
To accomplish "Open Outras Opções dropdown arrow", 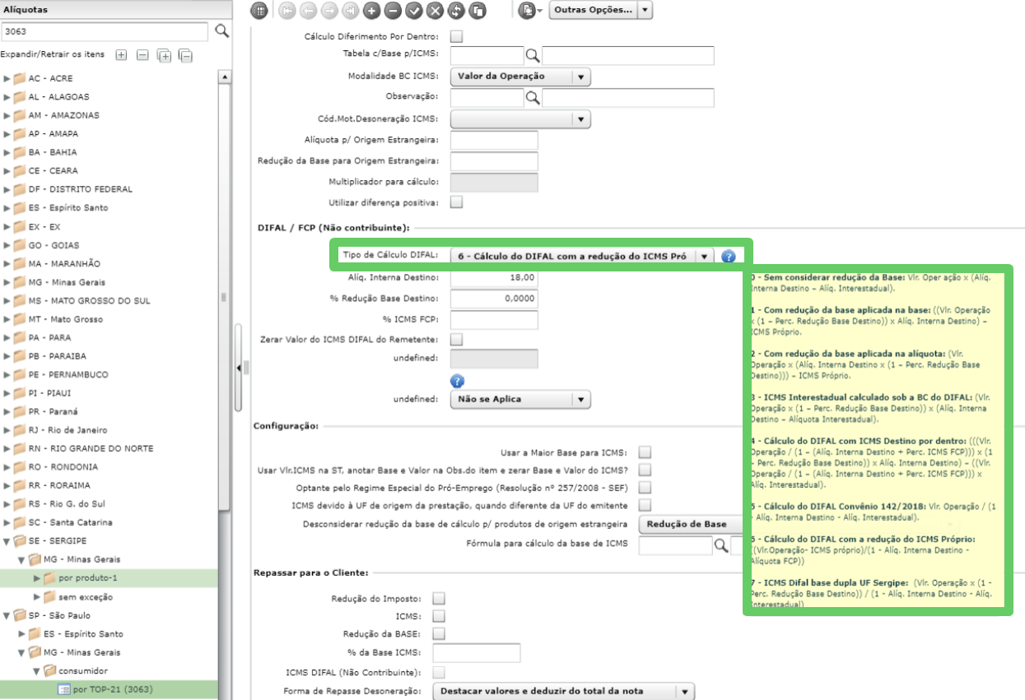I will [645, 11].
